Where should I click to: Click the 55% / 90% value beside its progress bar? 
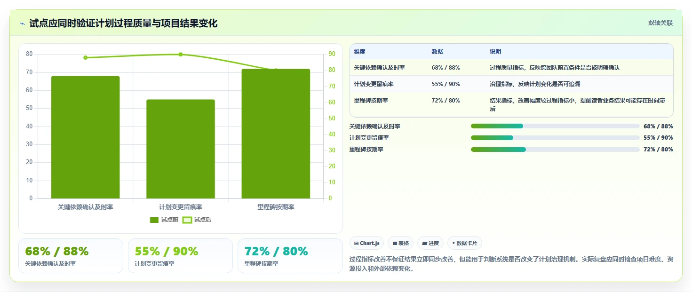658,138
